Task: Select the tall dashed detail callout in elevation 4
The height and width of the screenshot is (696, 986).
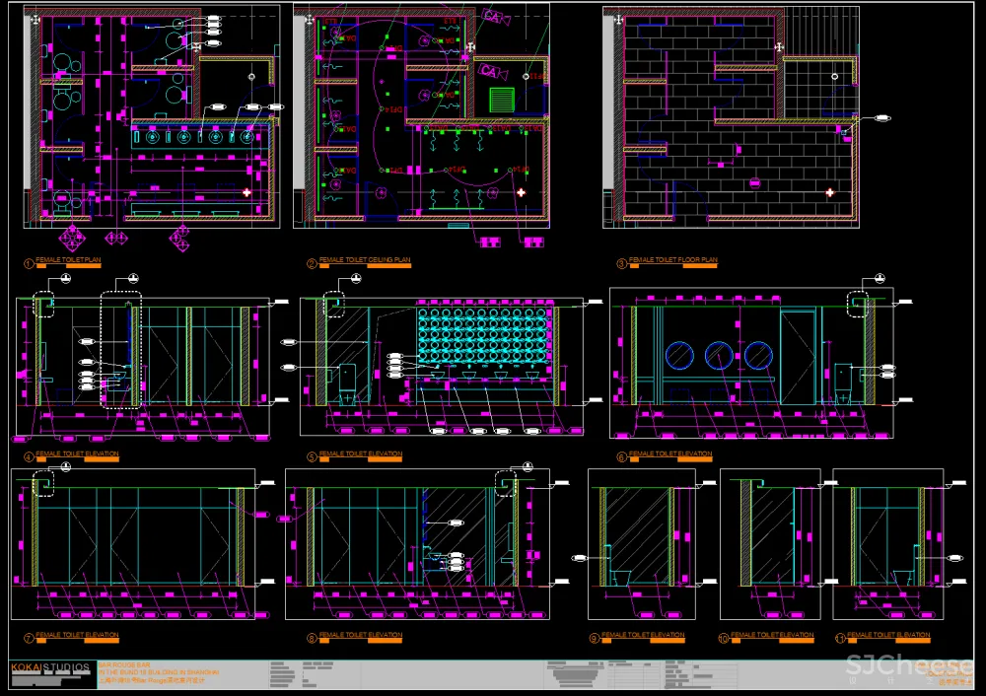Action: point(121,350)
